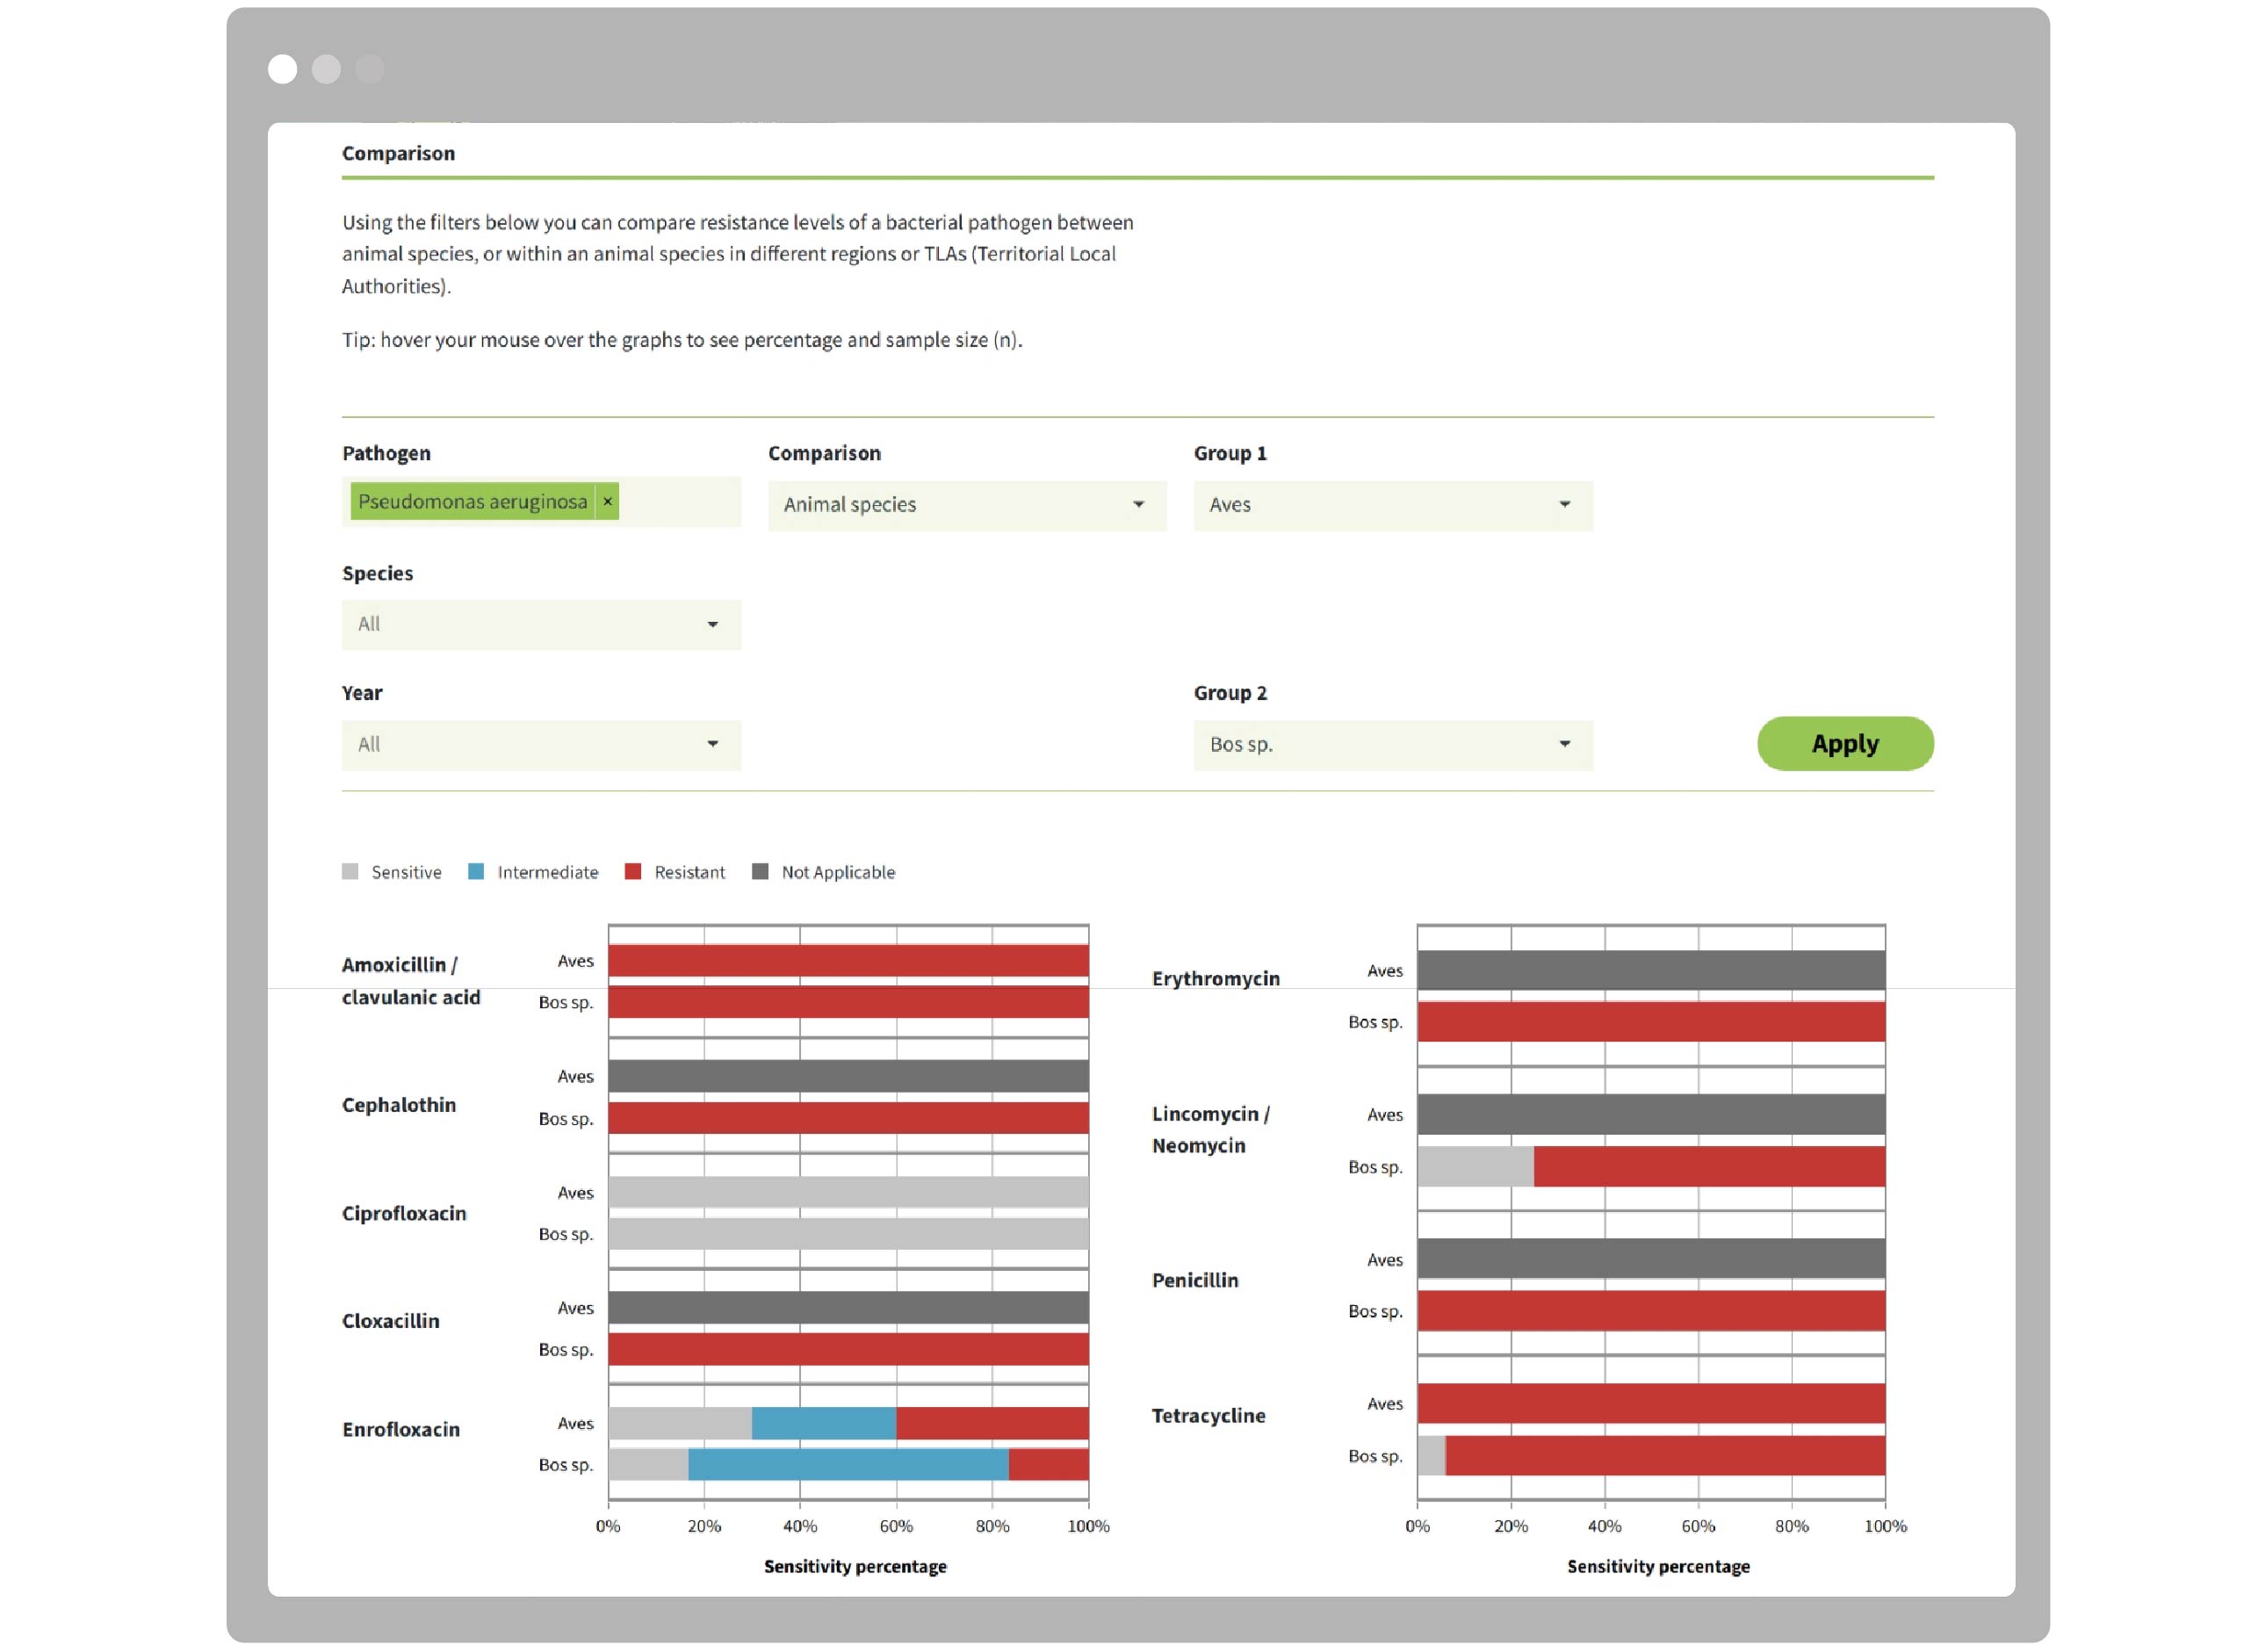Click inside the Pathogen input field
This screenshot has width=2251, height=1652.
tap(680, 502)
